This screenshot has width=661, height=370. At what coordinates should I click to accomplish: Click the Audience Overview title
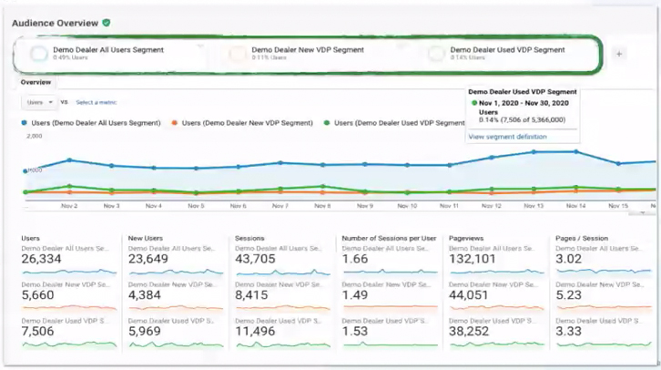[55, 23]
